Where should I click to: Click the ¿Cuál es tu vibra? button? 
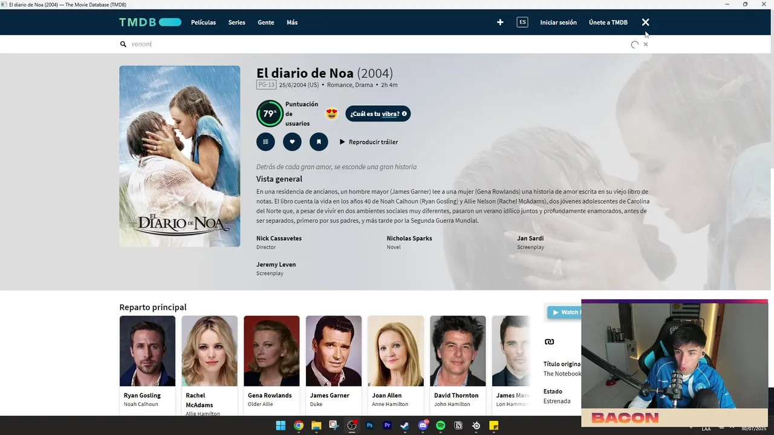pyautogui.click(x=378, y=114)
